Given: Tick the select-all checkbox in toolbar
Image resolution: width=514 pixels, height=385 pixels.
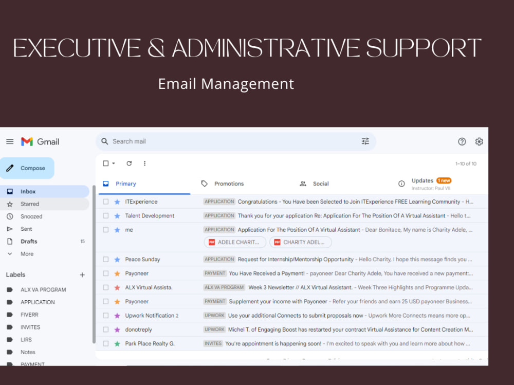Looking at the screenshot, I should [x=105, y=163].
